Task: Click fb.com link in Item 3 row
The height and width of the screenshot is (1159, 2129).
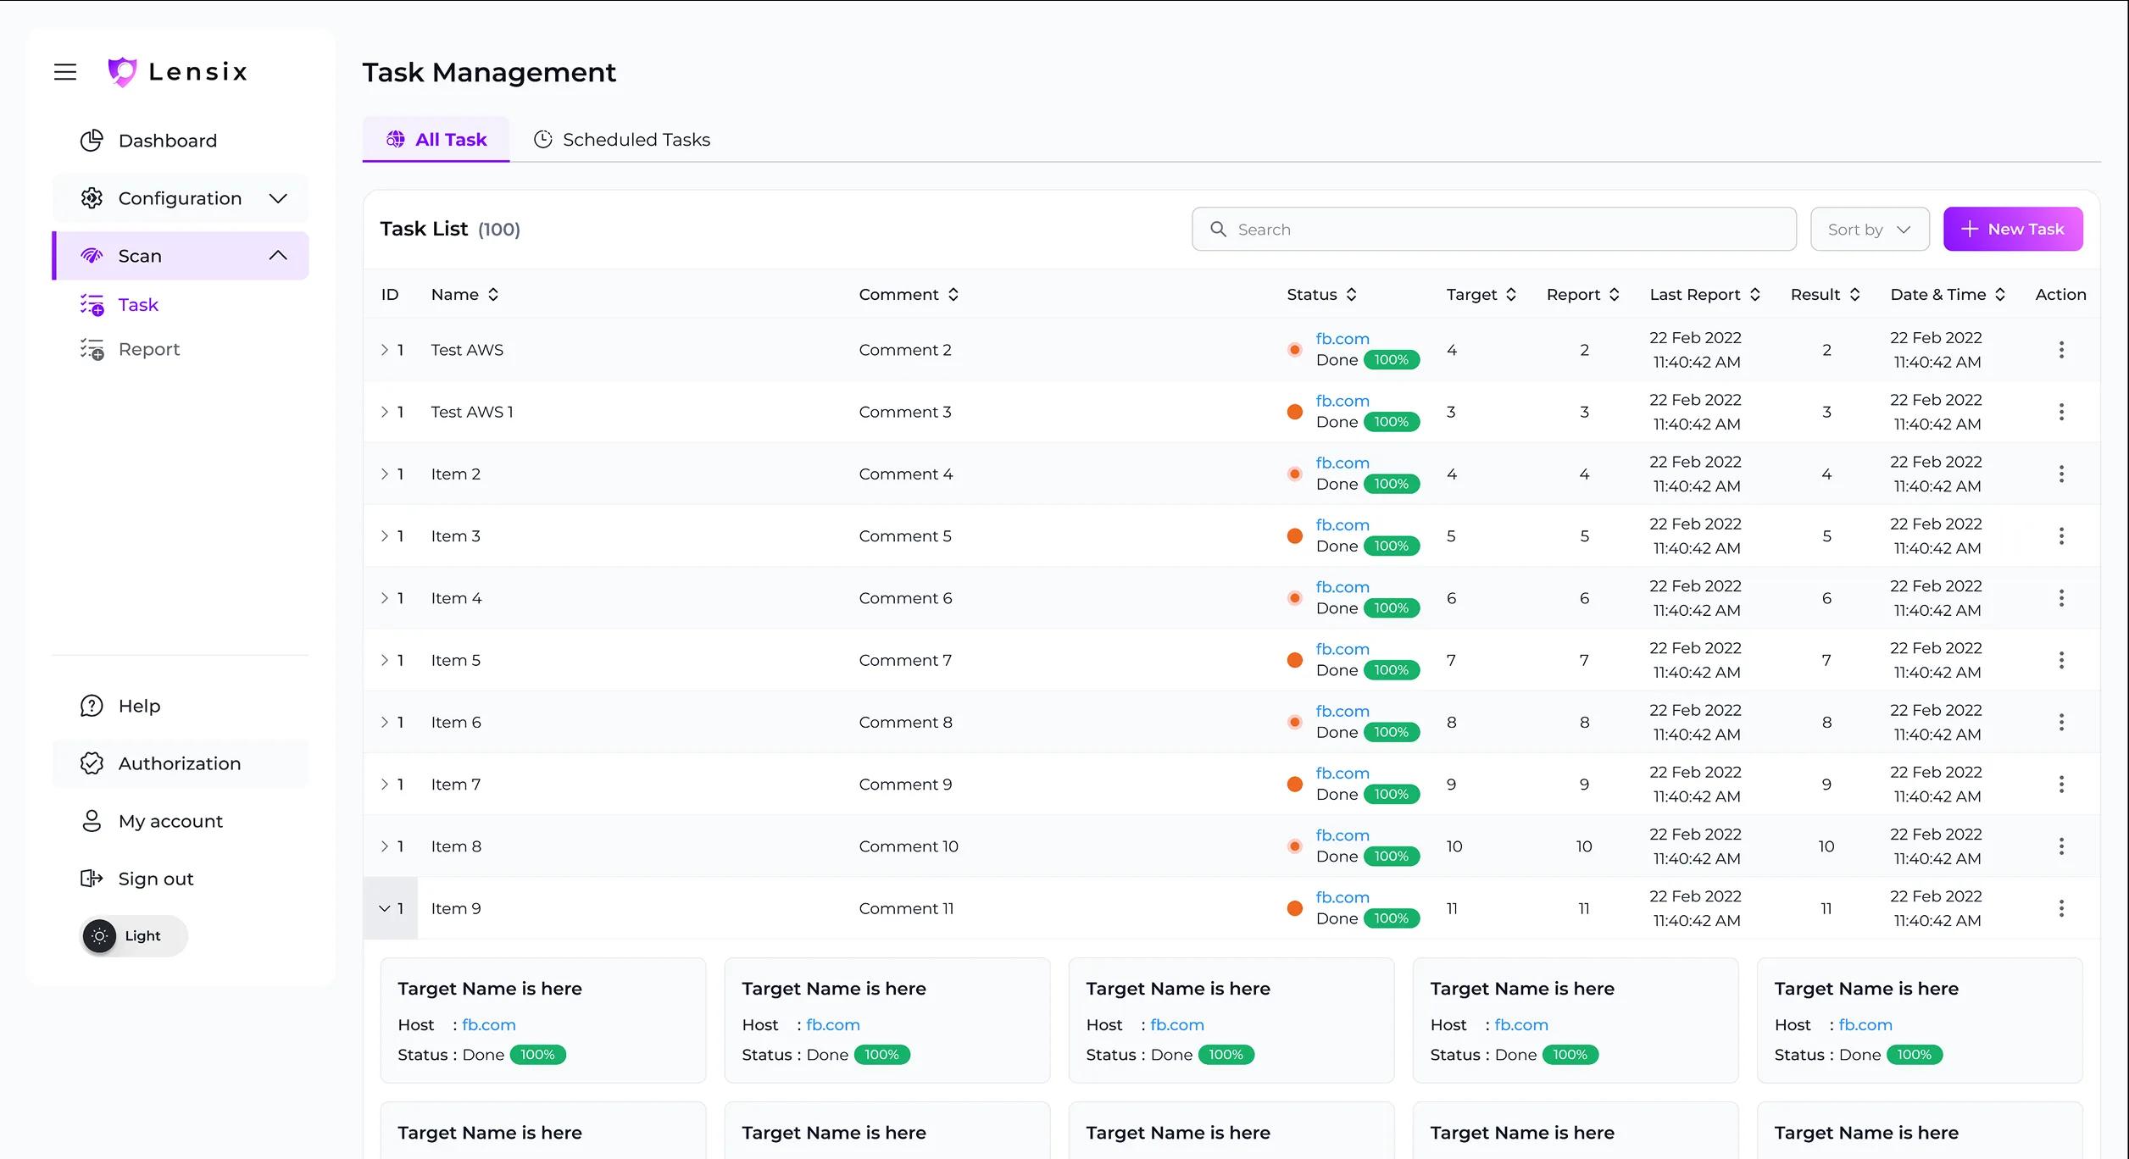Action: (x=1342, y=525)
